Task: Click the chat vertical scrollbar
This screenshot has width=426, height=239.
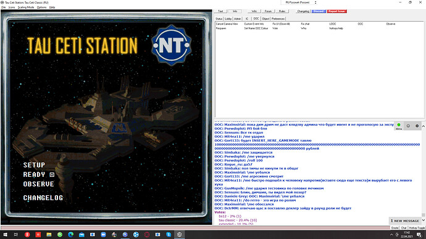Action: (424, 174)
